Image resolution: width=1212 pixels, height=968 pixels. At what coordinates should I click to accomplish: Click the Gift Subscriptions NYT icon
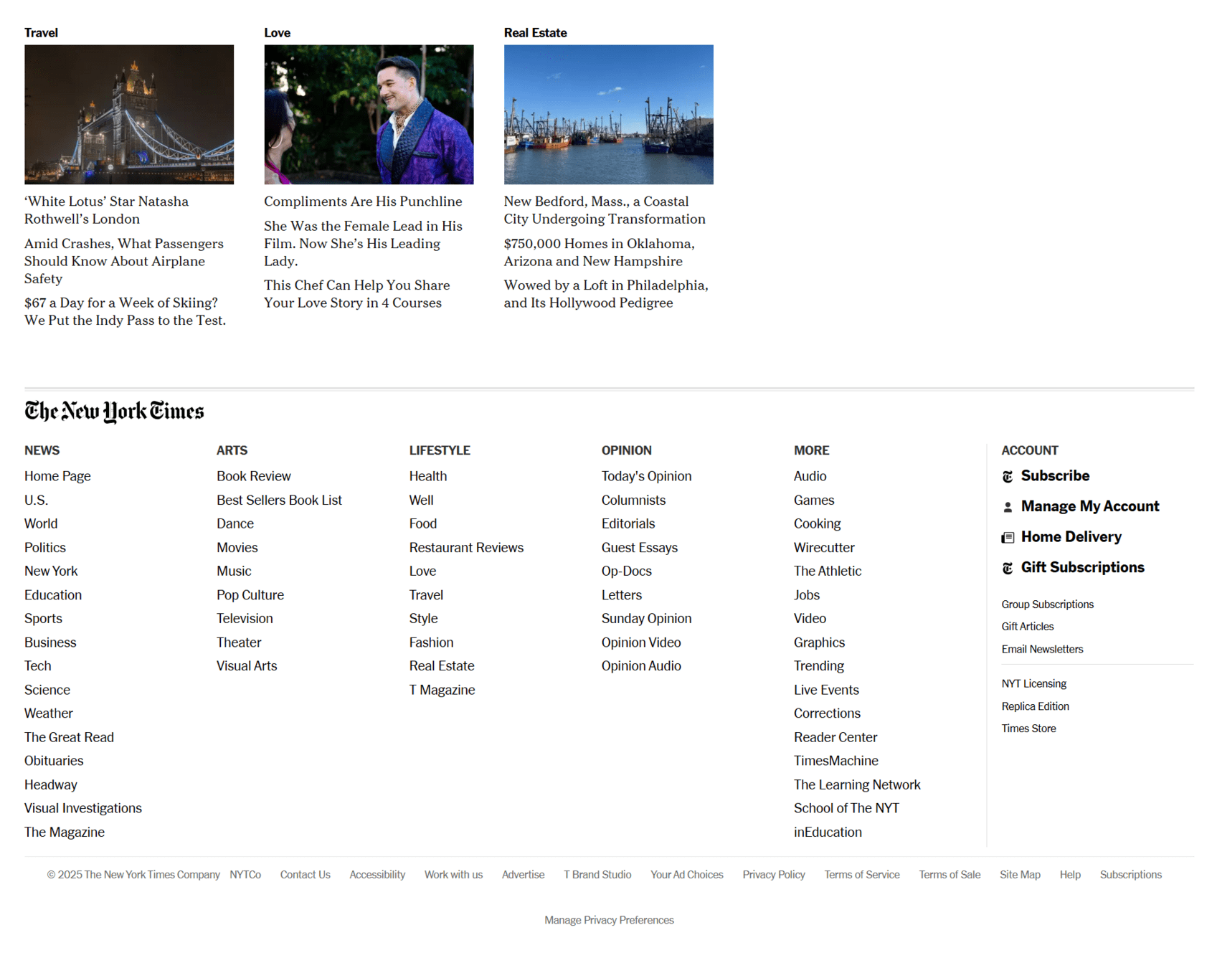click(x=1008, y=568)
